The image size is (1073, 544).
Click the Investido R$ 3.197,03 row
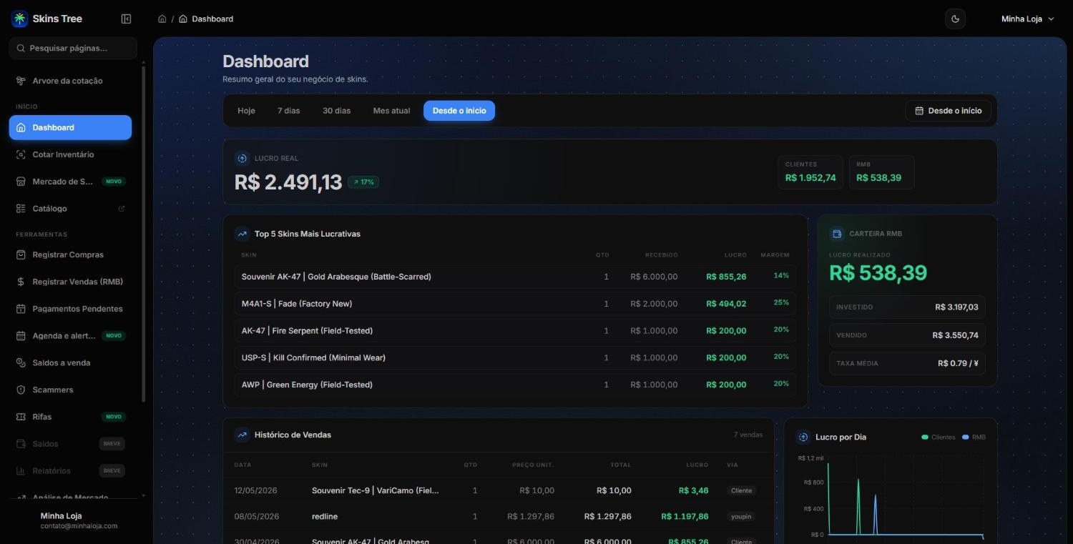point(907,307)
